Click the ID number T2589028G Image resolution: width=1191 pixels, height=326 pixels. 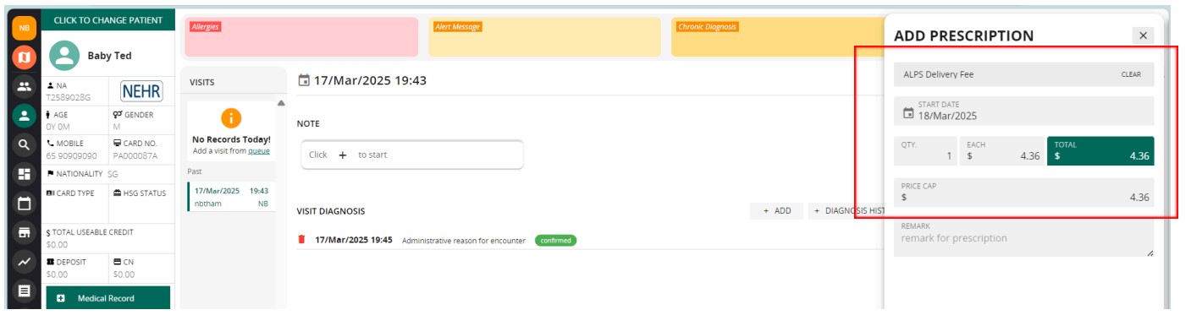pyautogui.click(x=69, y=98)
